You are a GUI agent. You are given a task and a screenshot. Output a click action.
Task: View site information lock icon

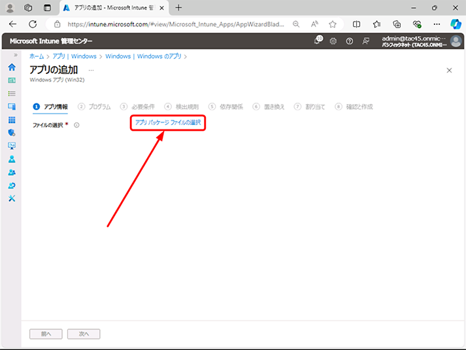pyautogui.click(x=58, y=24)
